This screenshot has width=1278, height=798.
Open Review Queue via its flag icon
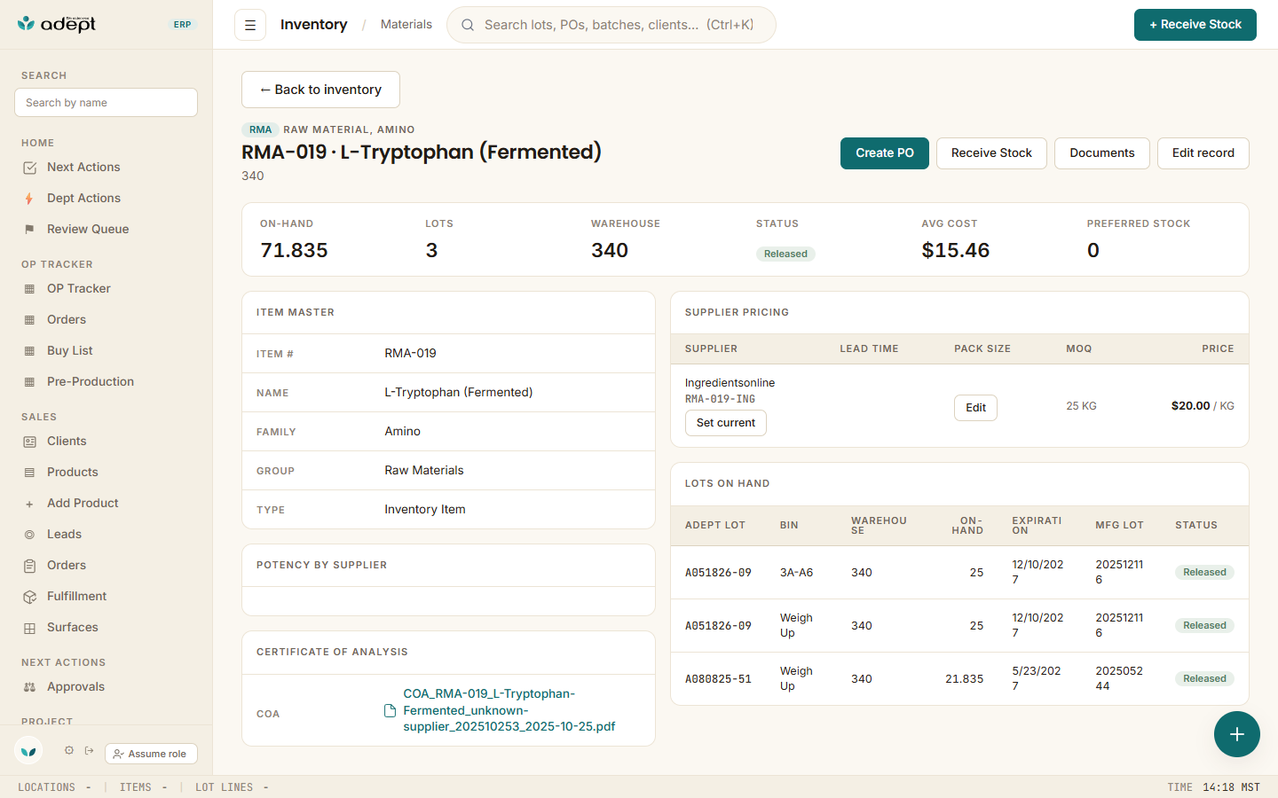(x=29, y=230)
